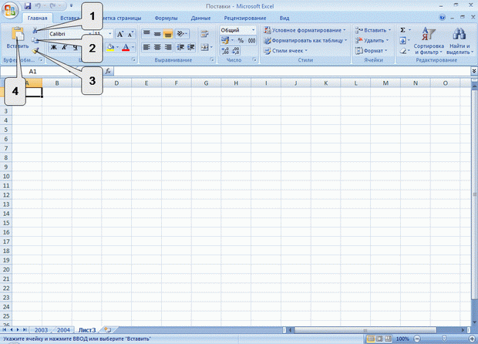Click the Decrease Decimal icon
Viewport: 478px width, 344px height.
click(x=236, y=51)
